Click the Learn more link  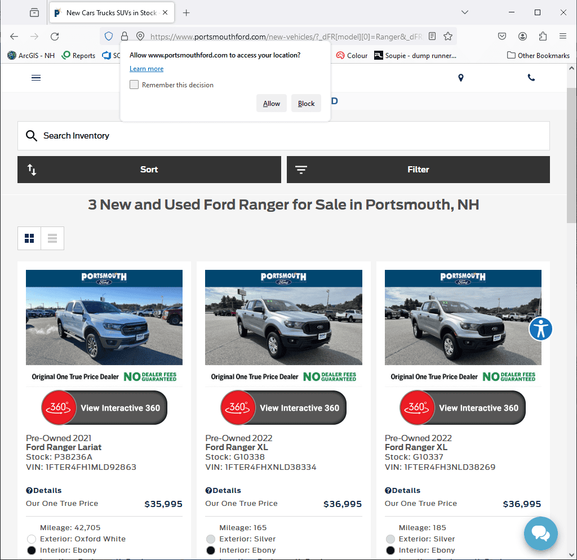click(x=147, y=69)
